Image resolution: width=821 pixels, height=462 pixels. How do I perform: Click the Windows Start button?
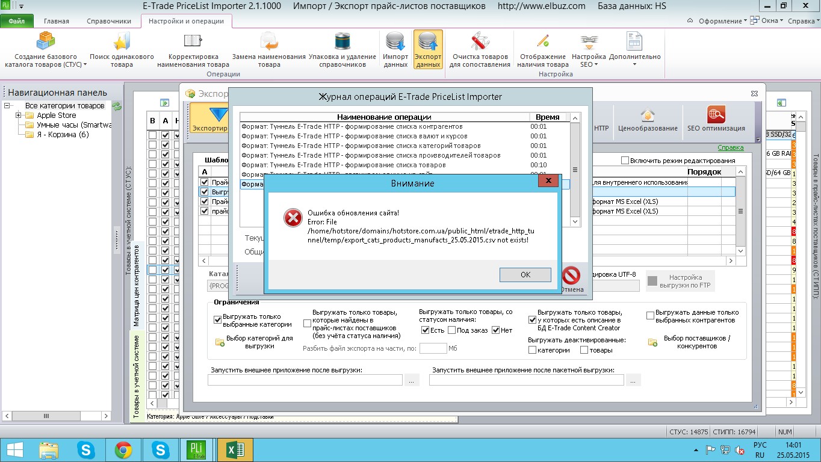click(x=14, y=449)
